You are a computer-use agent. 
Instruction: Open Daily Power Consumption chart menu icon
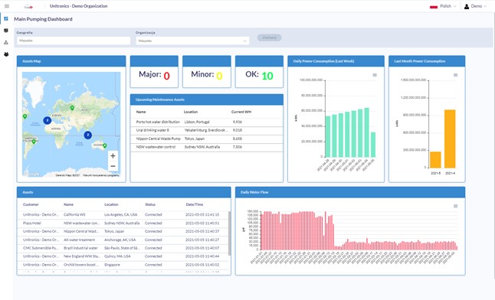click(375, 75)
